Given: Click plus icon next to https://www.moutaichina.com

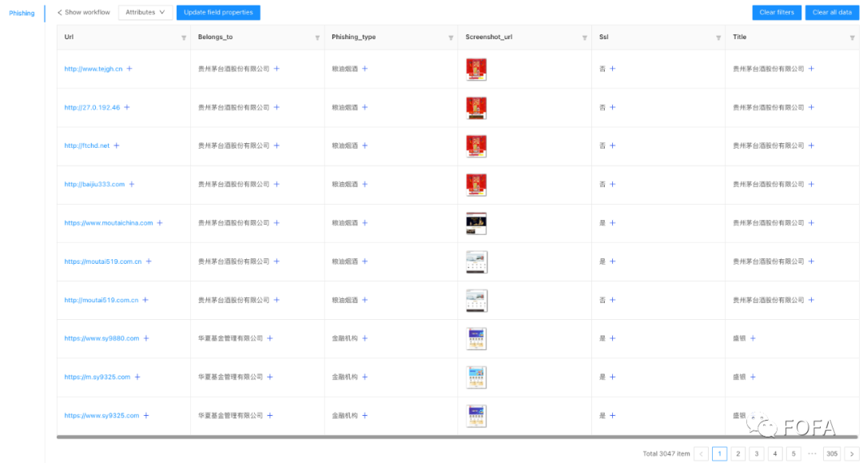Looking at the screenshot, I should pyautogui.click(x=160, y=223).
